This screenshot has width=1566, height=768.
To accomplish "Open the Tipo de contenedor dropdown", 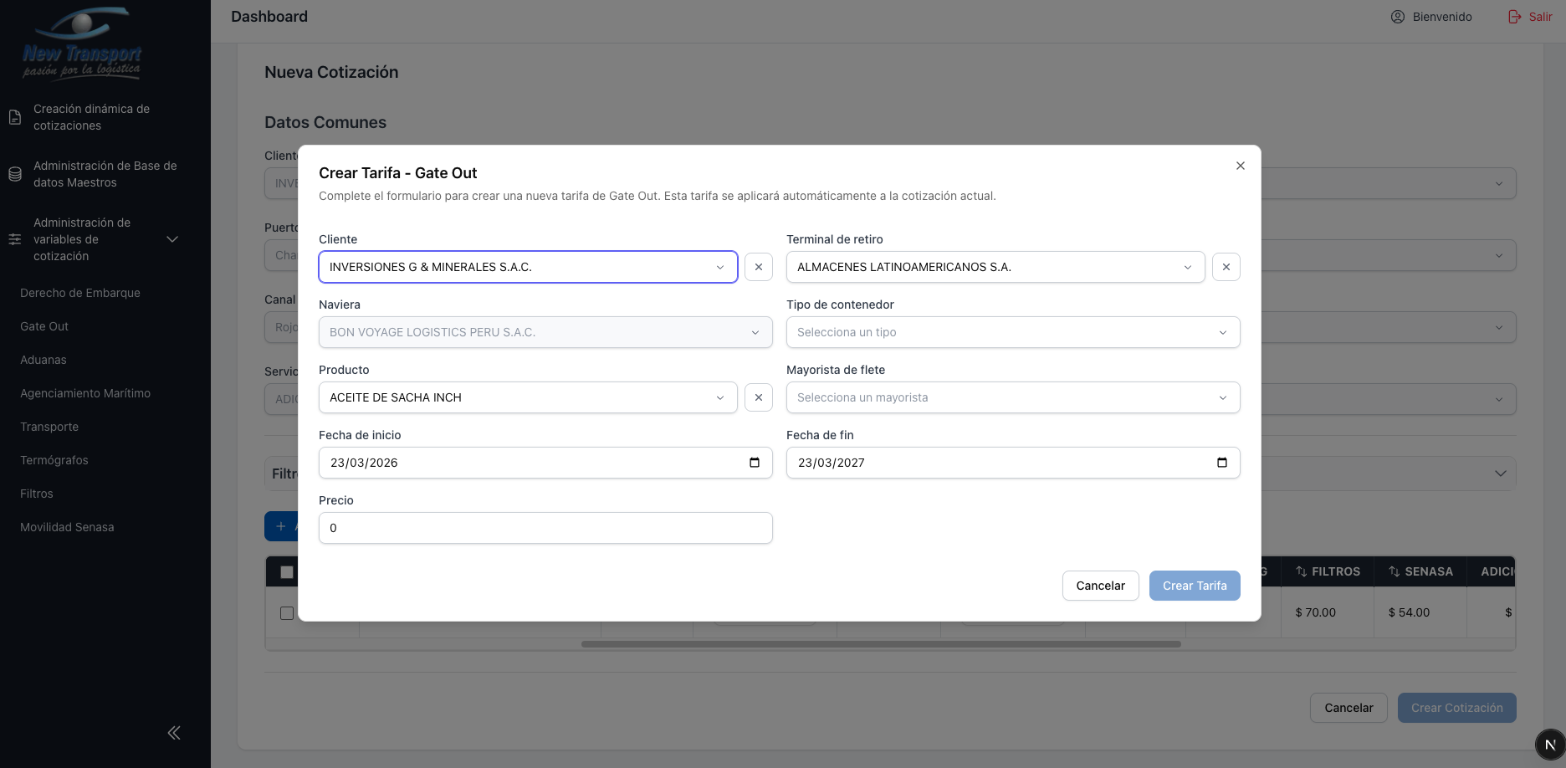I will coord(1012,332).
